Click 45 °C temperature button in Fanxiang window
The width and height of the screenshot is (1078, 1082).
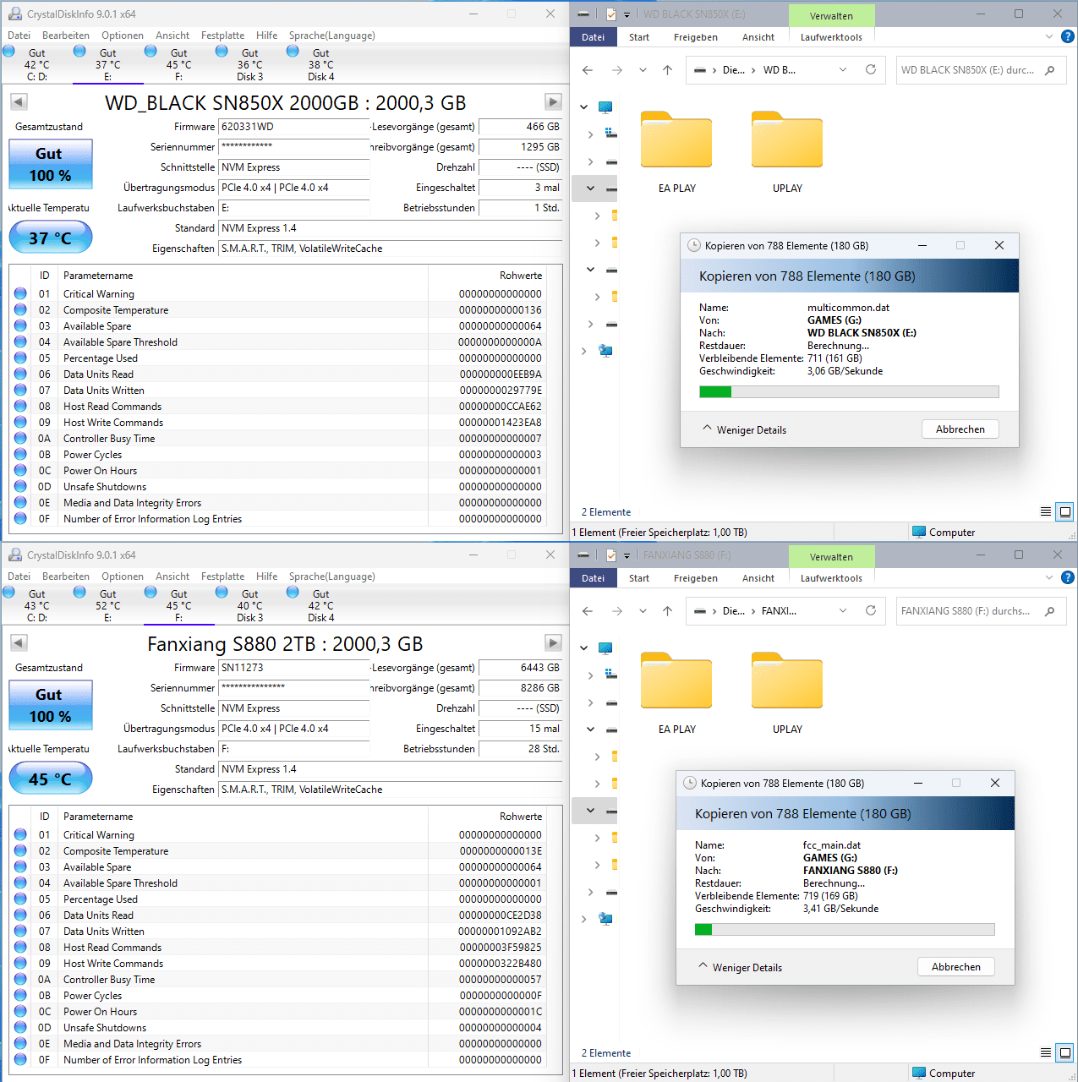tap(51, 779)
